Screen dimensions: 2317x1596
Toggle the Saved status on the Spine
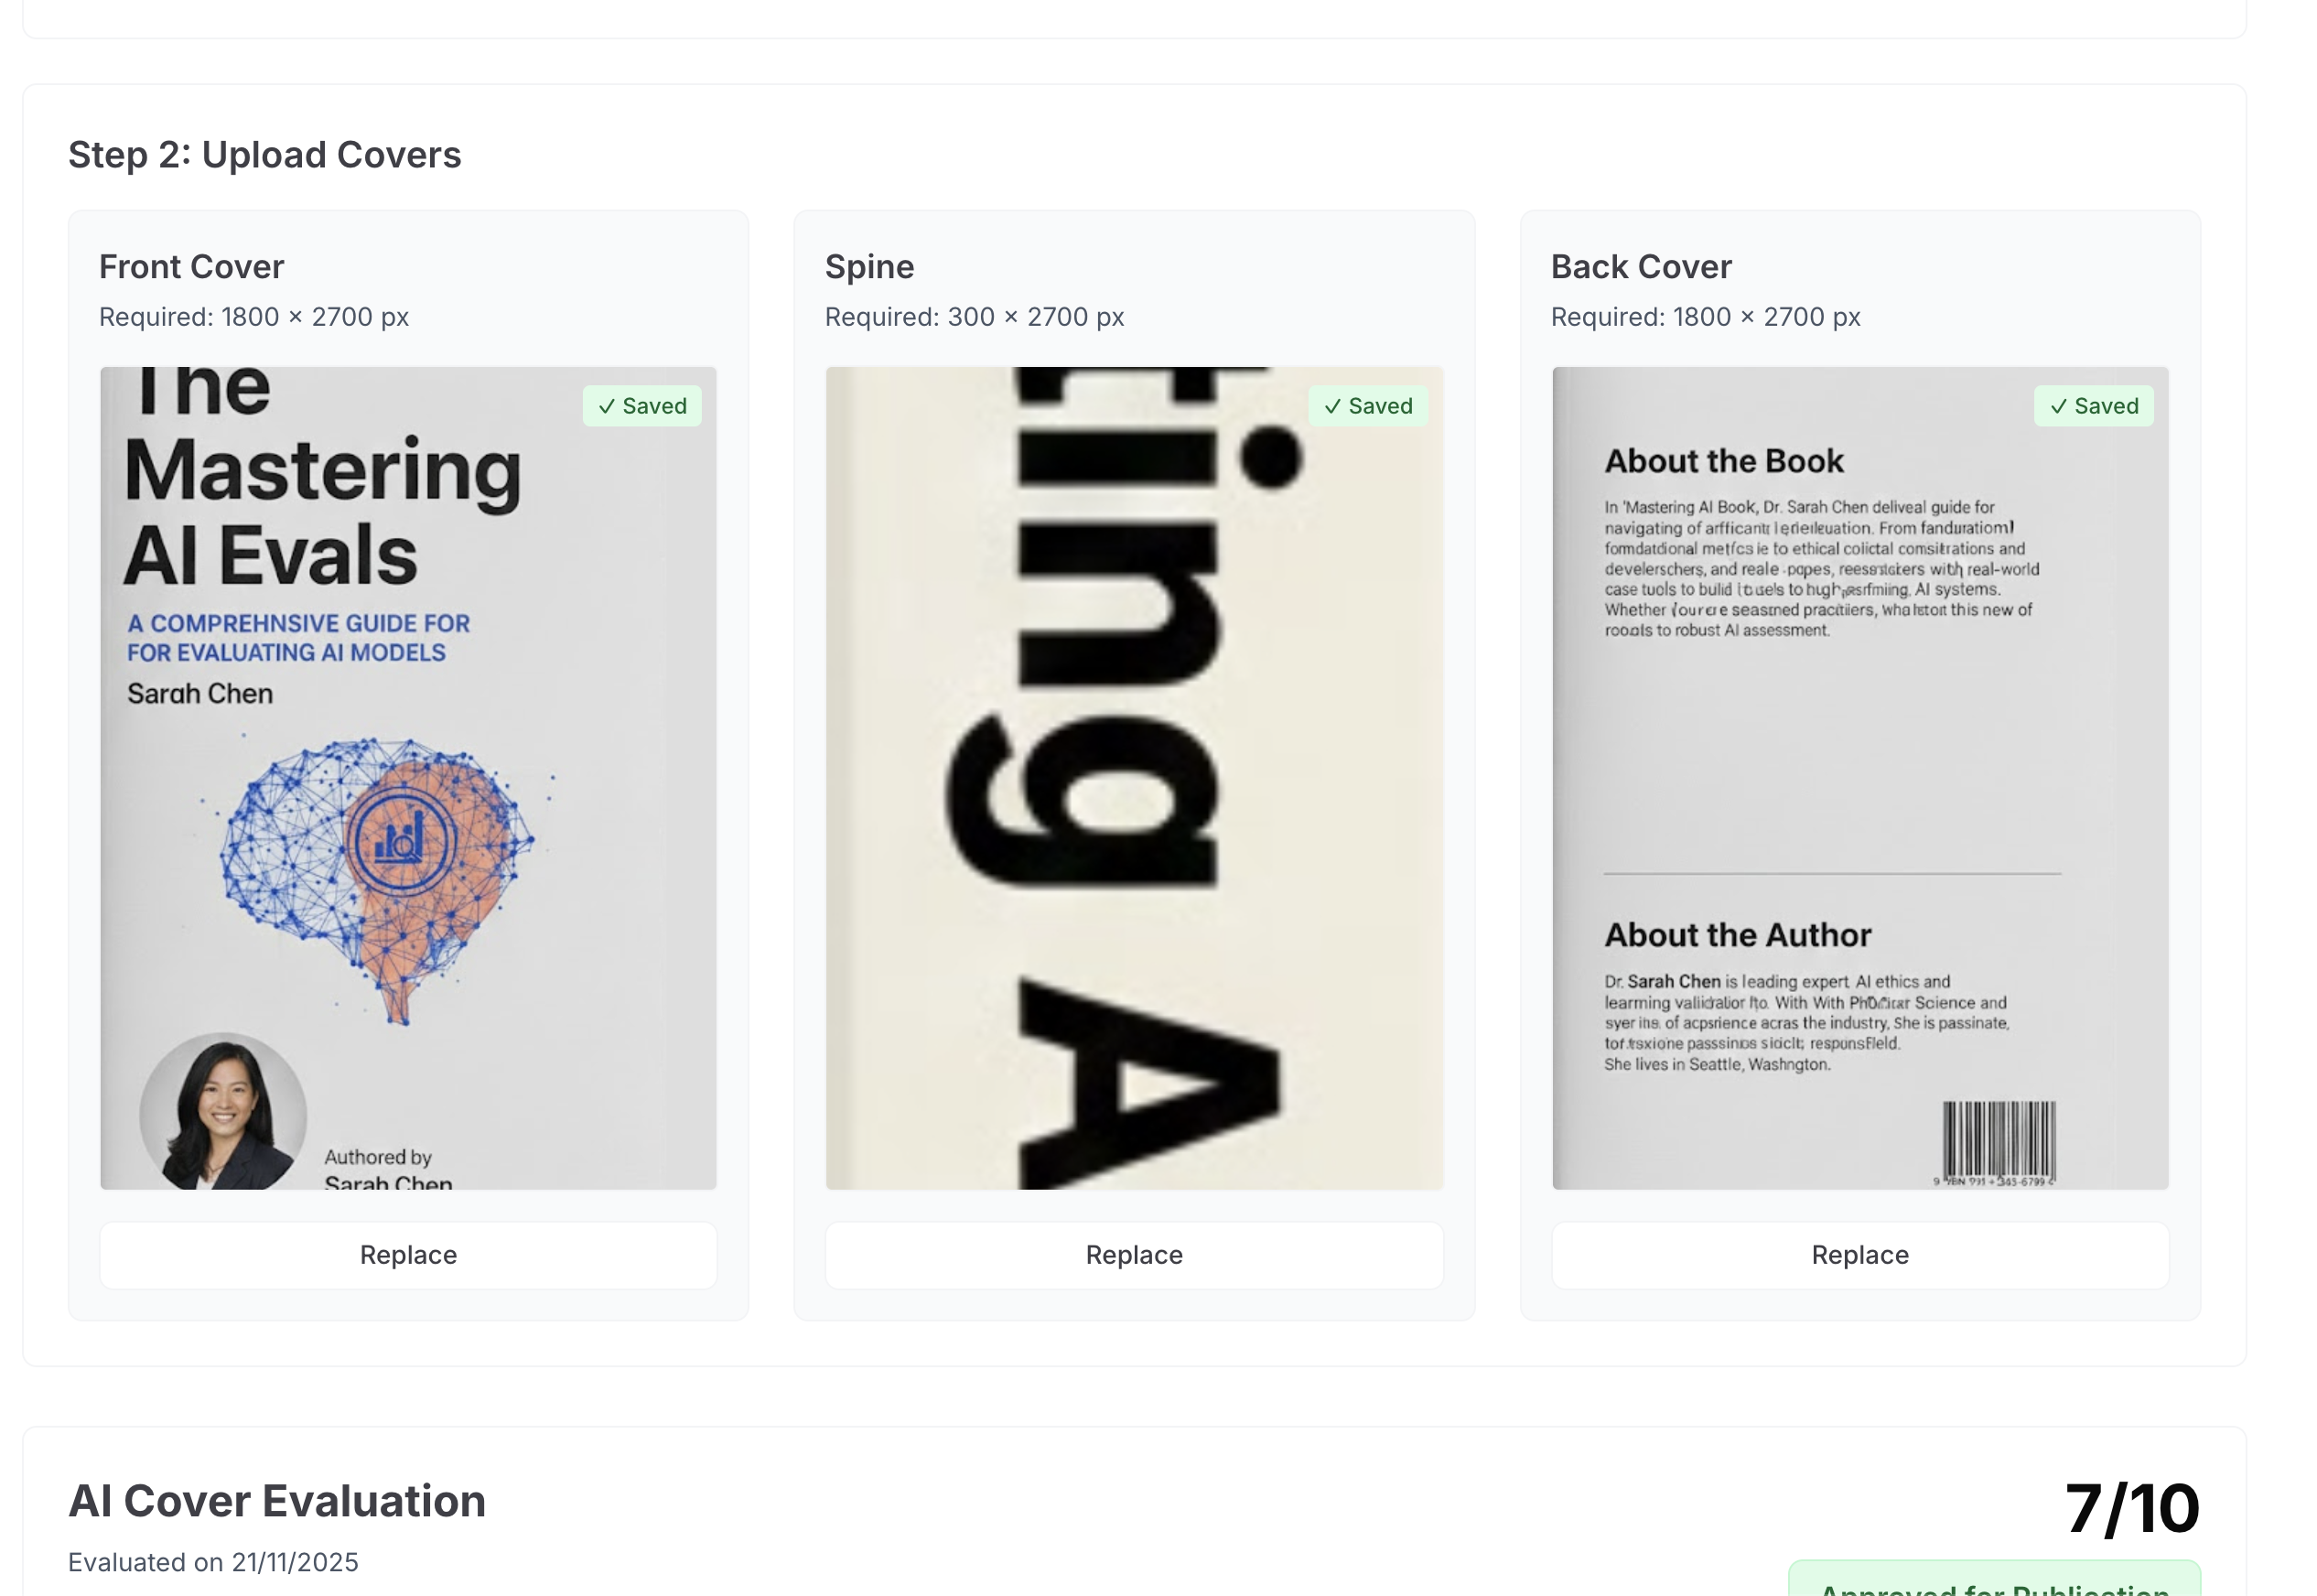(1368, 405)
